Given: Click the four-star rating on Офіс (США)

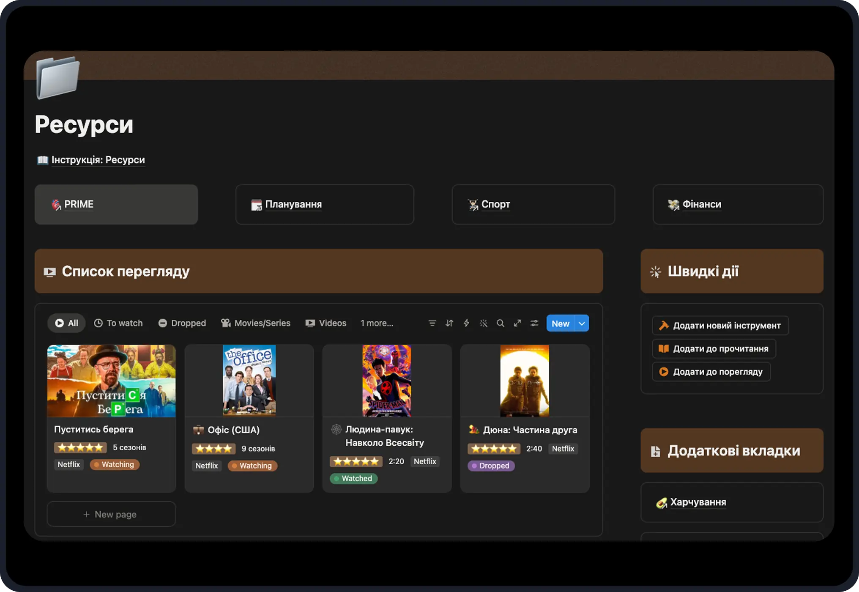Looking at the screenshot, I should [x=213, y=449].
